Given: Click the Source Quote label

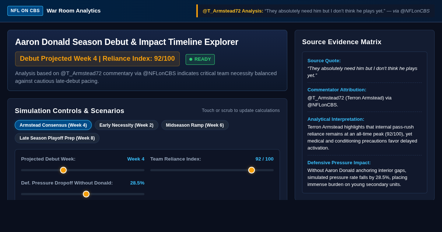Looking at the screenshot, I should [324, 61].
